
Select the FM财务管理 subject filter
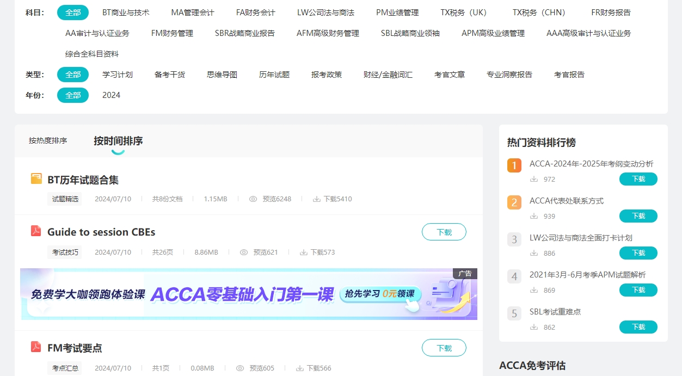pyautogui.click(x=171, y=33)
